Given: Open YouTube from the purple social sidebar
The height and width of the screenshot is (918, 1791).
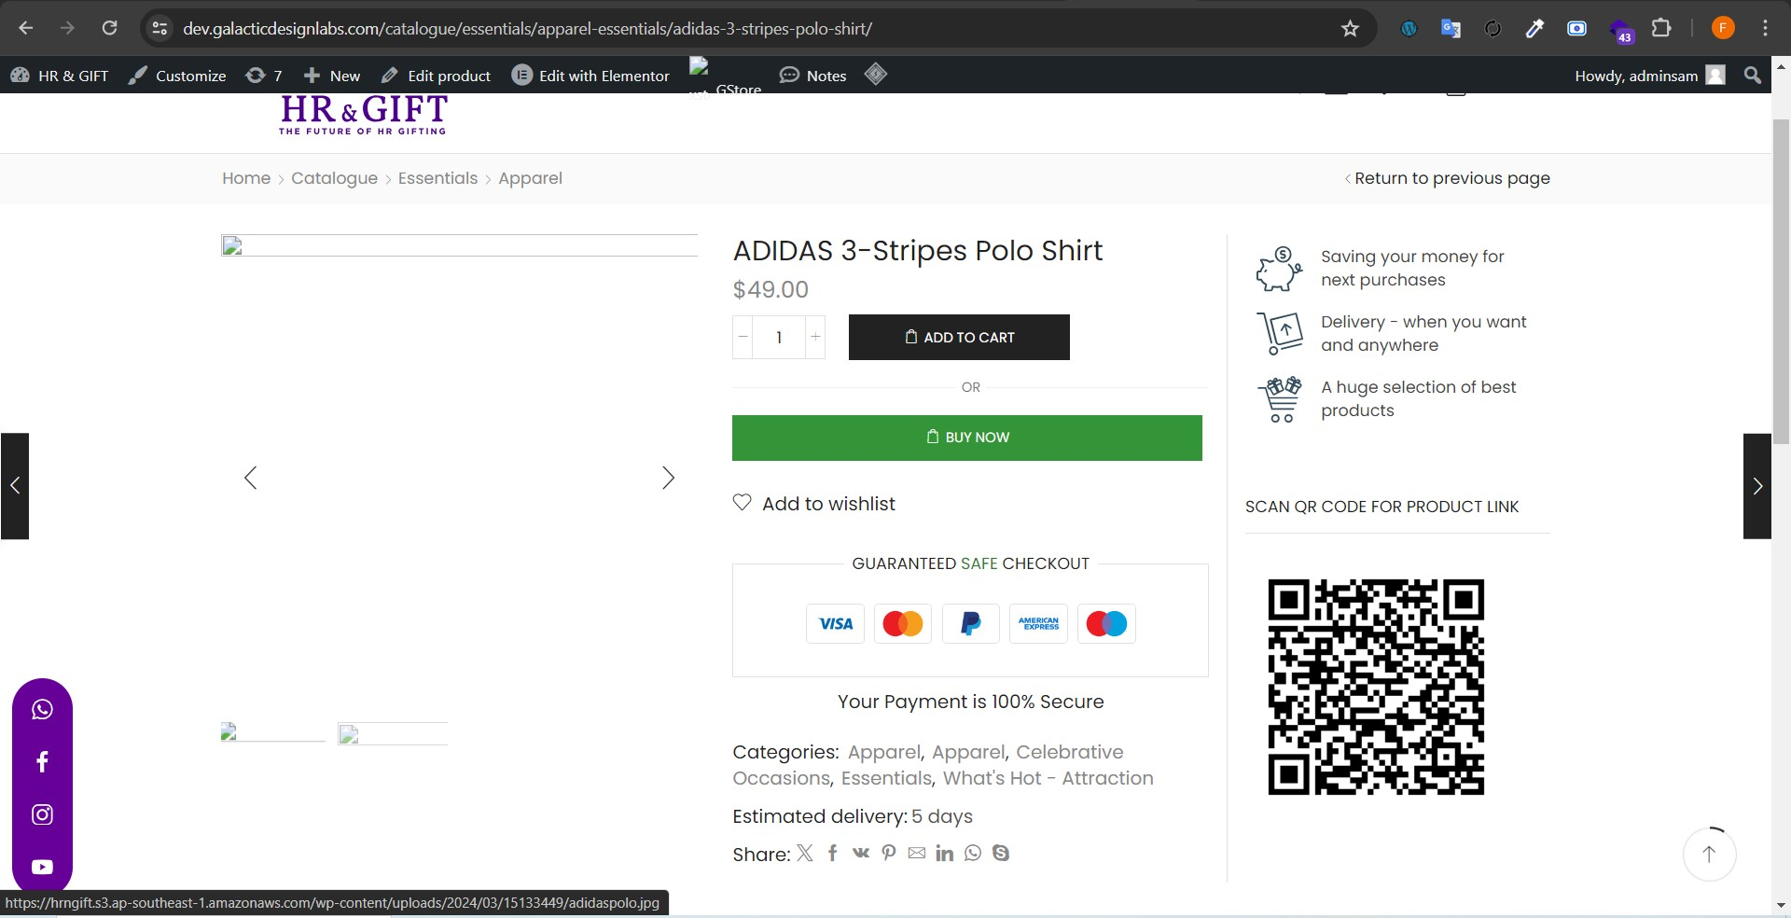Looking at the screenshot, I should (42, 867).
